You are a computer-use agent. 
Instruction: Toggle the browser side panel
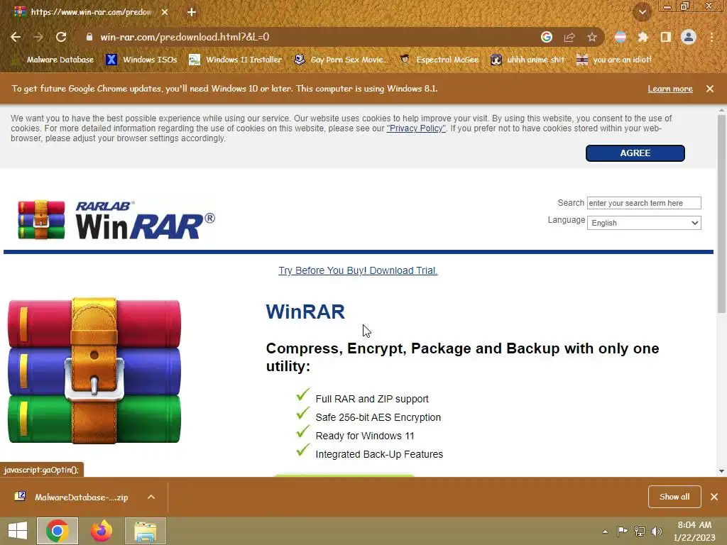[666, 37]
